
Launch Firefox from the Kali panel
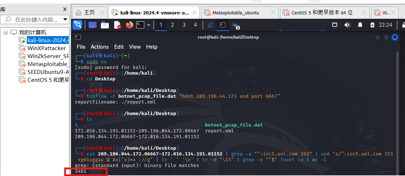point(129,25)
